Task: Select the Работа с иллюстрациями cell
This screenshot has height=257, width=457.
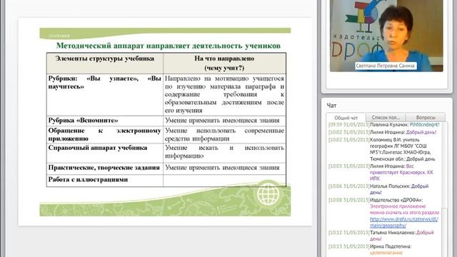Action: [105, 180]
